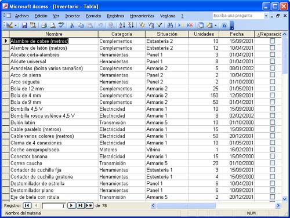Tick Reparación checkbox for Coche aeropropulsado
This screenshot has width=290, height=218.
coord(272,149)
